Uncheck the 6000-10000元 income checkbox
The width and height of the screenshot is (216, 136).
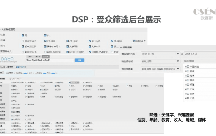(x=67, y=52)
